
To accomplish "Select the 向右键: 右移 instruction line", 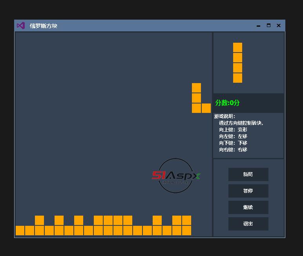I will [x=233, y=150].
